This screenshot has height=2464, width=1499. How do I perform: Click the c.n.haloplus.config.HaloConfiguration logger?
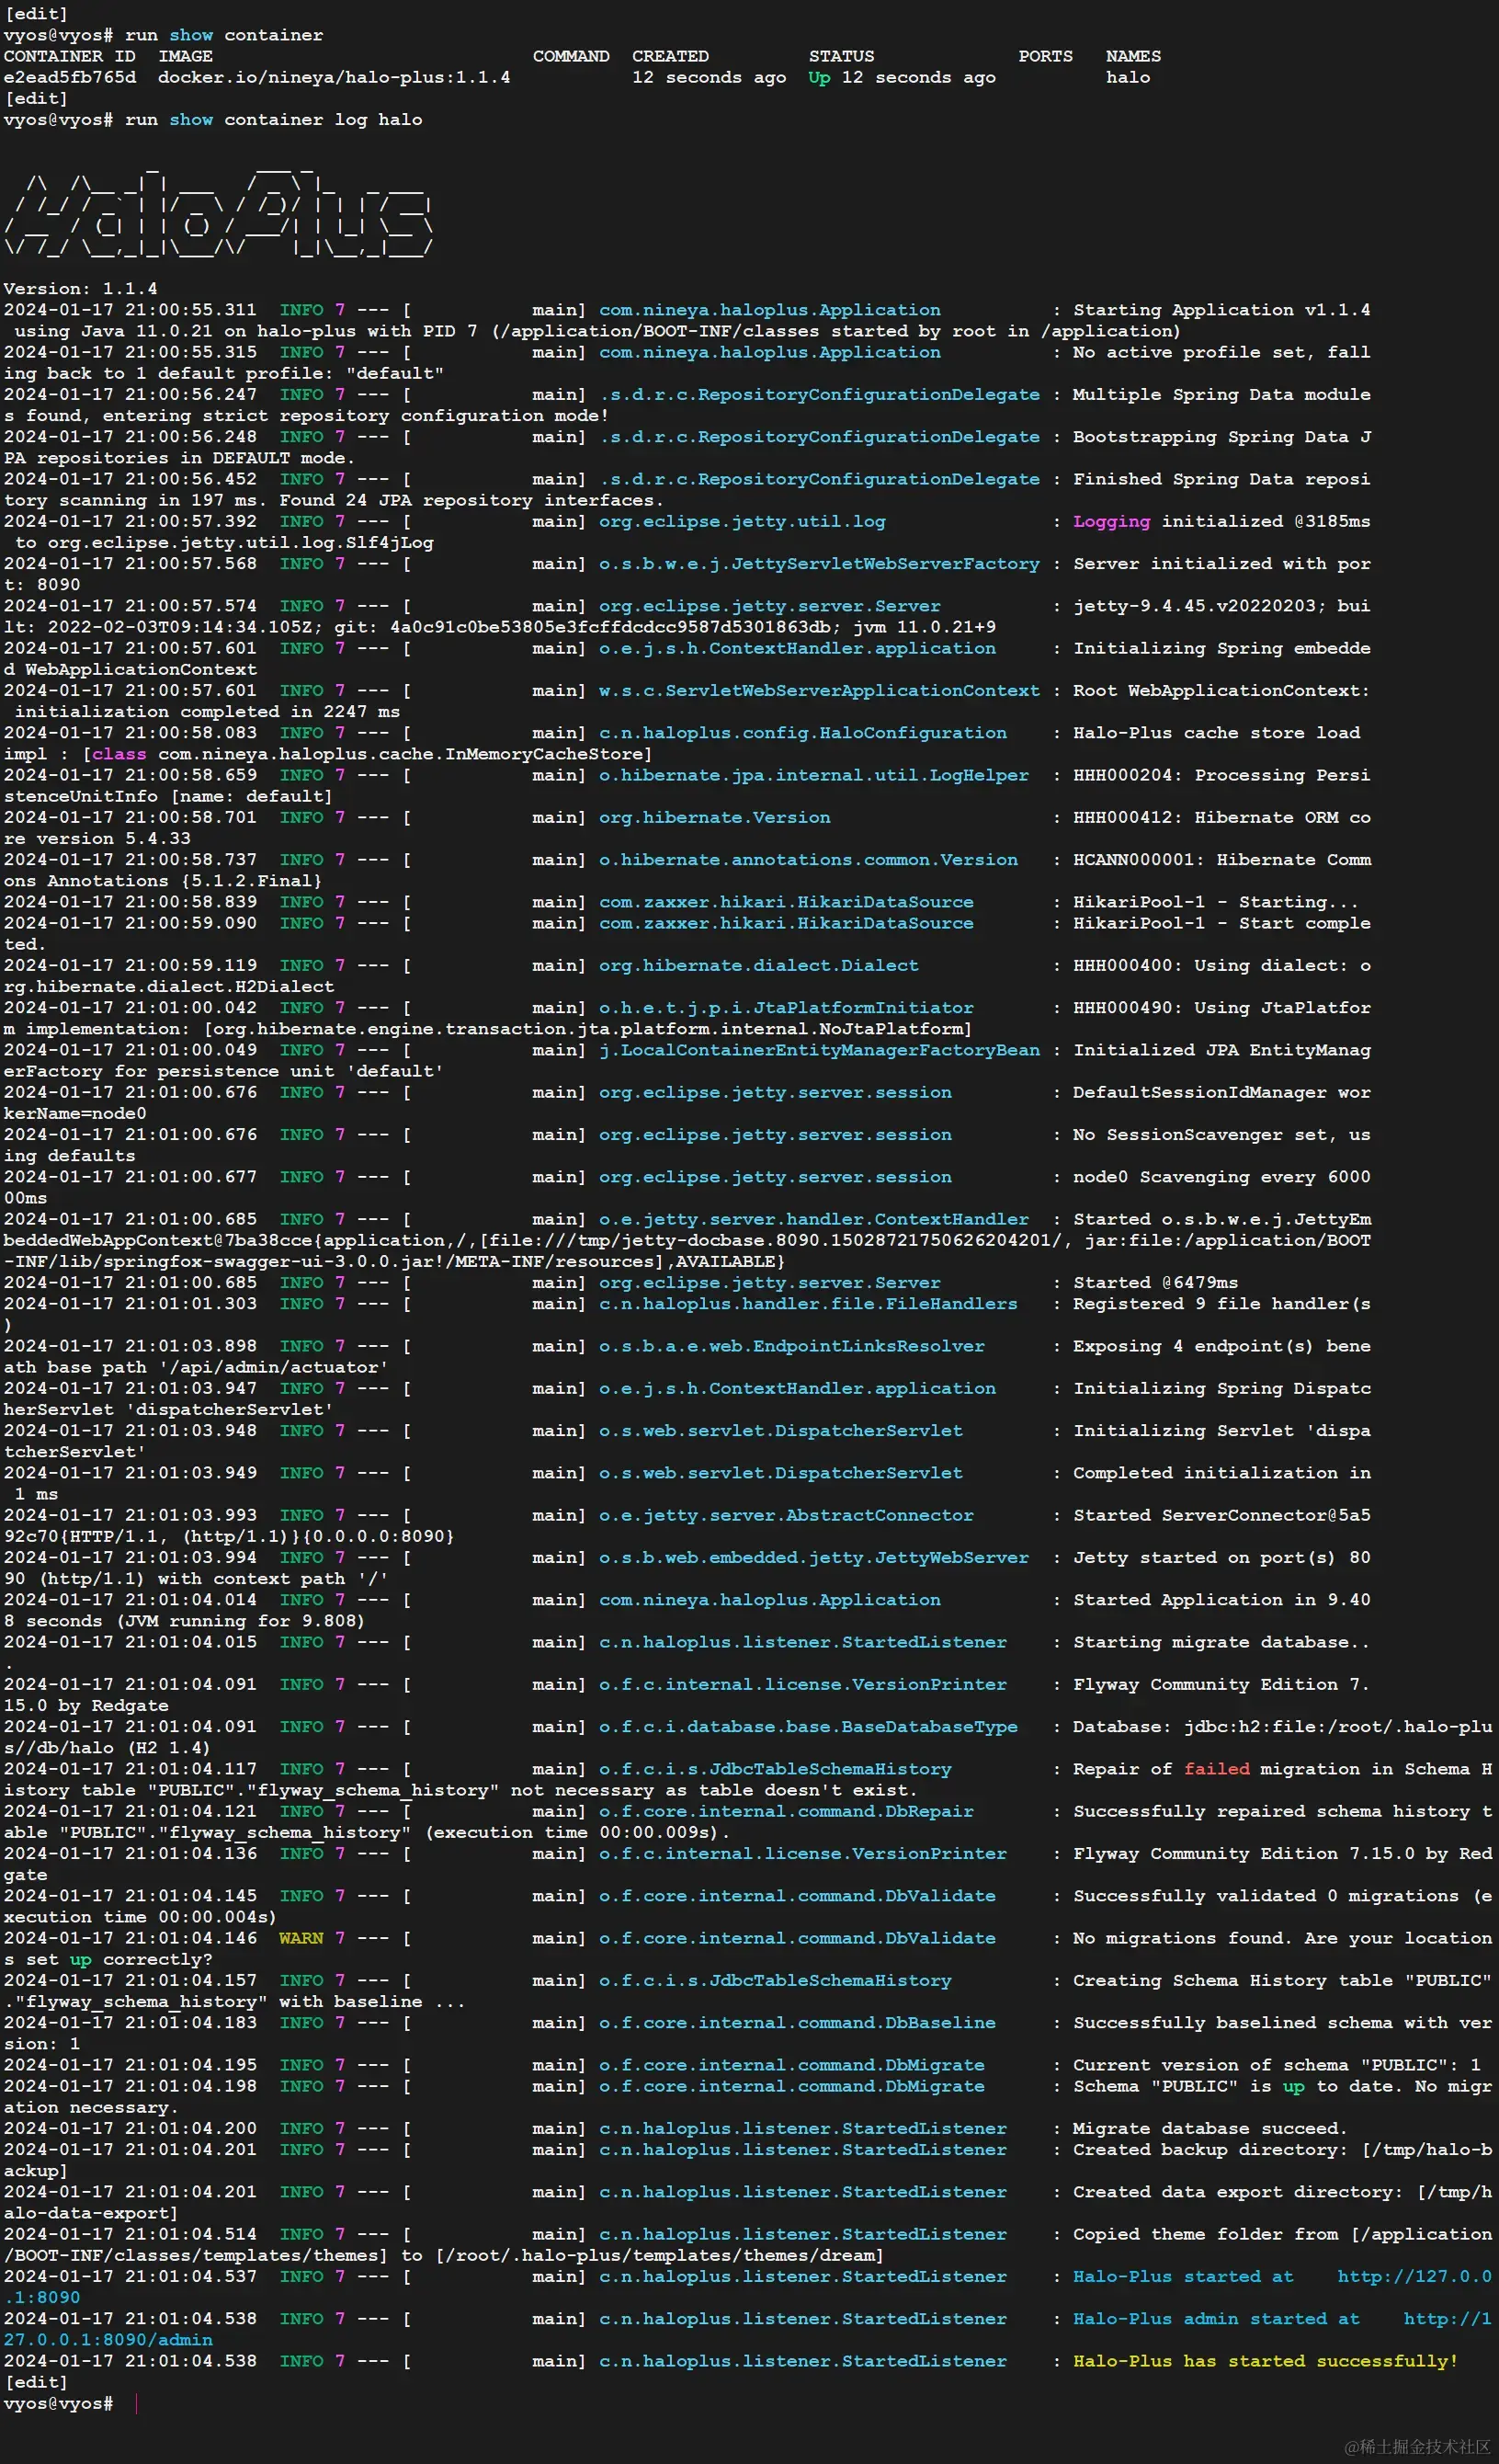(x=802, y=732)
